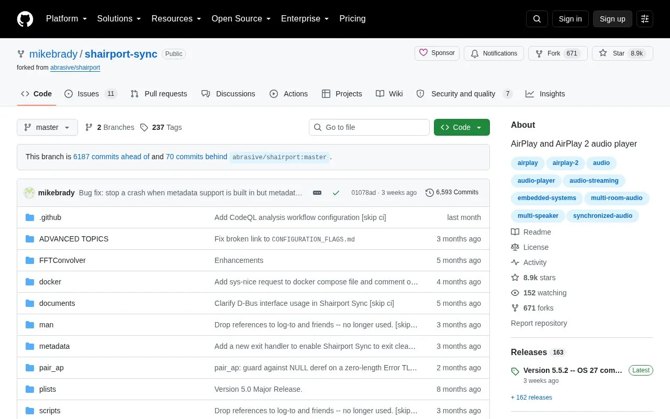Expand the Platform menu
The height and width of the screenshot is (419, 670).
coord(66,19)
